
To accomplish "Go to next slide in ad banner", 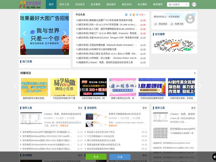I will click(x=64, y=34).
